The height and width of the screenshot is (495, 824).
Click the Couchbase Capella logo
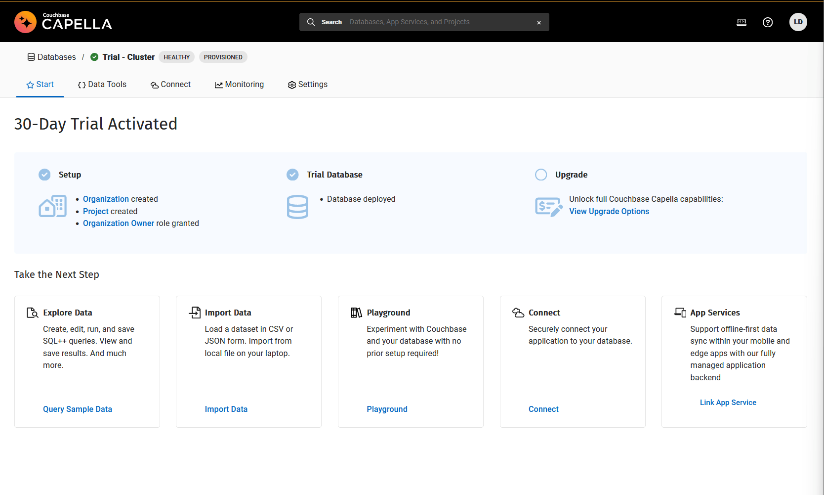tap(63, 22)
